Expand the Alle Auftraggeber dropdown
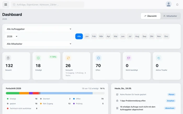 [x=38, y=29]
